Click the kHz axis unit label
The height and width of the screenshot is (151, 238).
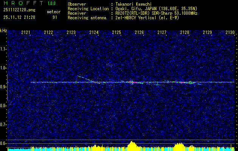(3, 31)
